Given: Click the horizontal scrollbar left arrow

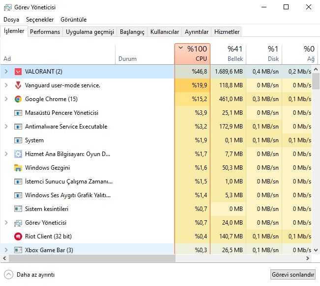Looking at the screenshot, I should tap(4, 259).
